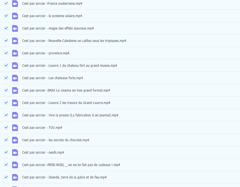Click the video icon of oeufs.mp4

tap(15, 153)
